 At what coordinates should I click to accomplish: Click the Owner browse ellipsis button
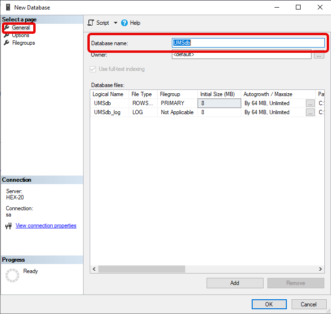click(319, 55)
